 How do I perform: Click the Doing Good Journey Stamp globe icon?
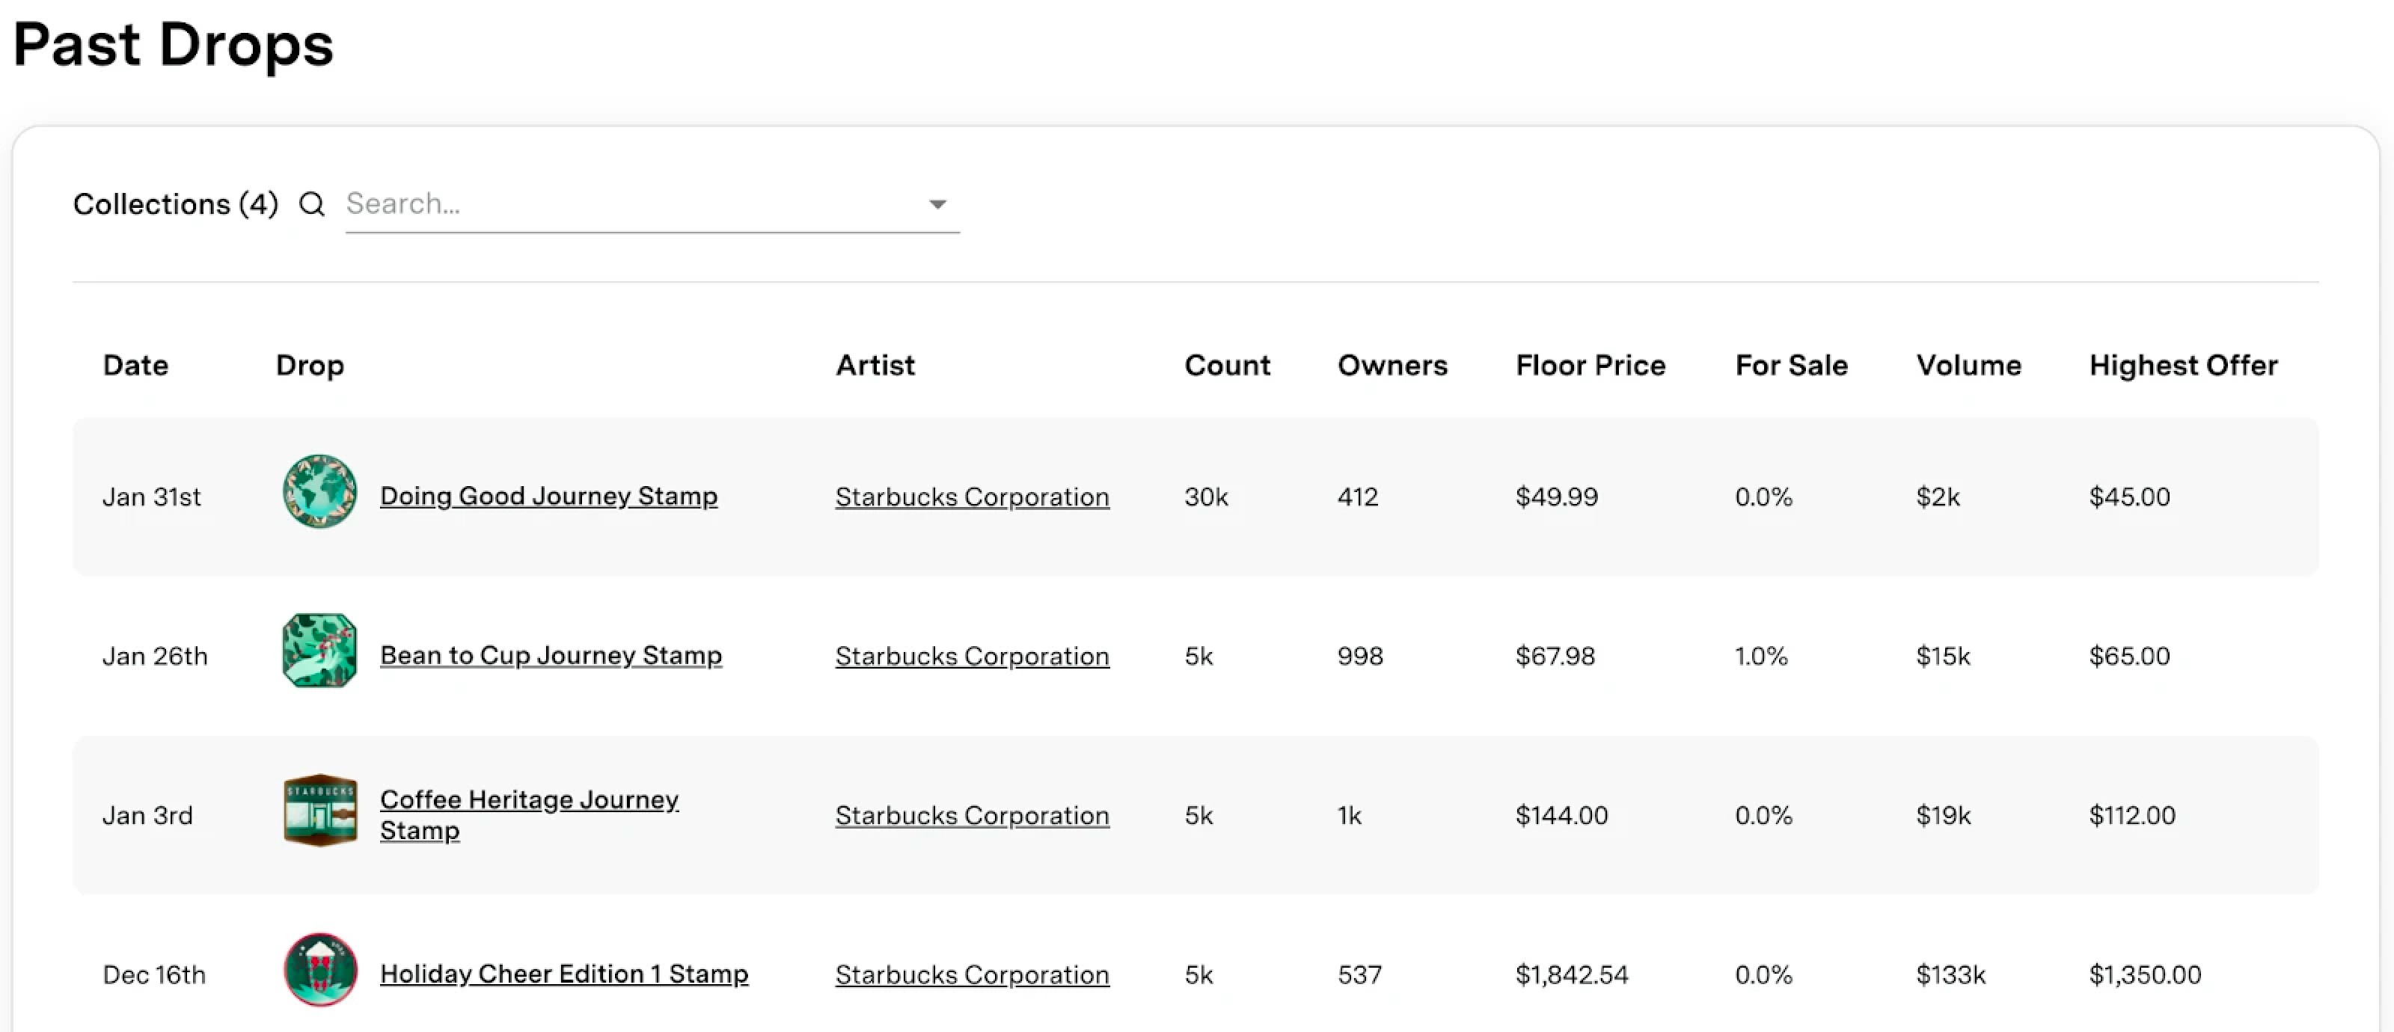click(x=319, y=491)
